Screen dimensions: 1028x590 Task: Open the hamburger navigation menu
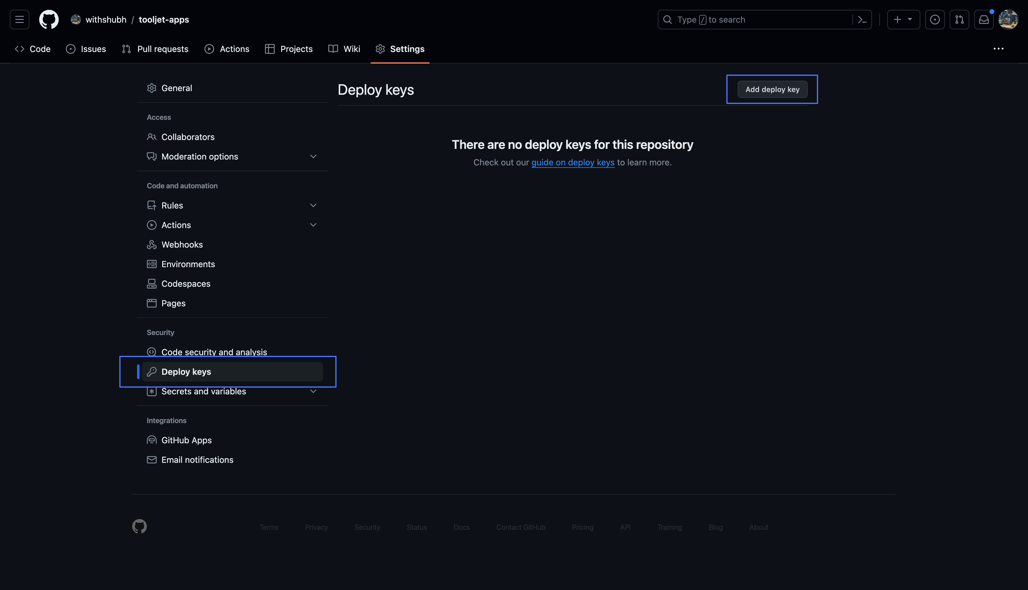pyautogui.click(x=20, y=20)
